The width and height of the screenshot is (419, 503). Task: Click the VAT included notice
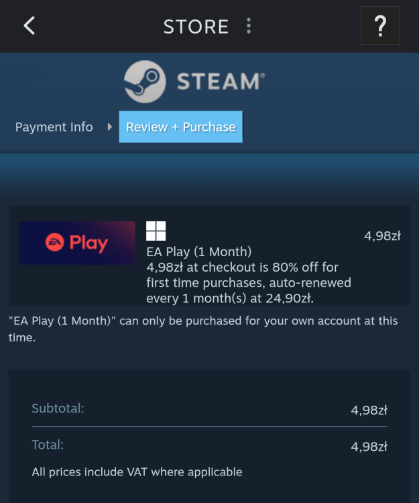pos(137,472)
